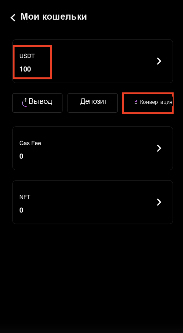
Task: Tap the purple convert icon beside Конвертация
Action: (136, 102)
